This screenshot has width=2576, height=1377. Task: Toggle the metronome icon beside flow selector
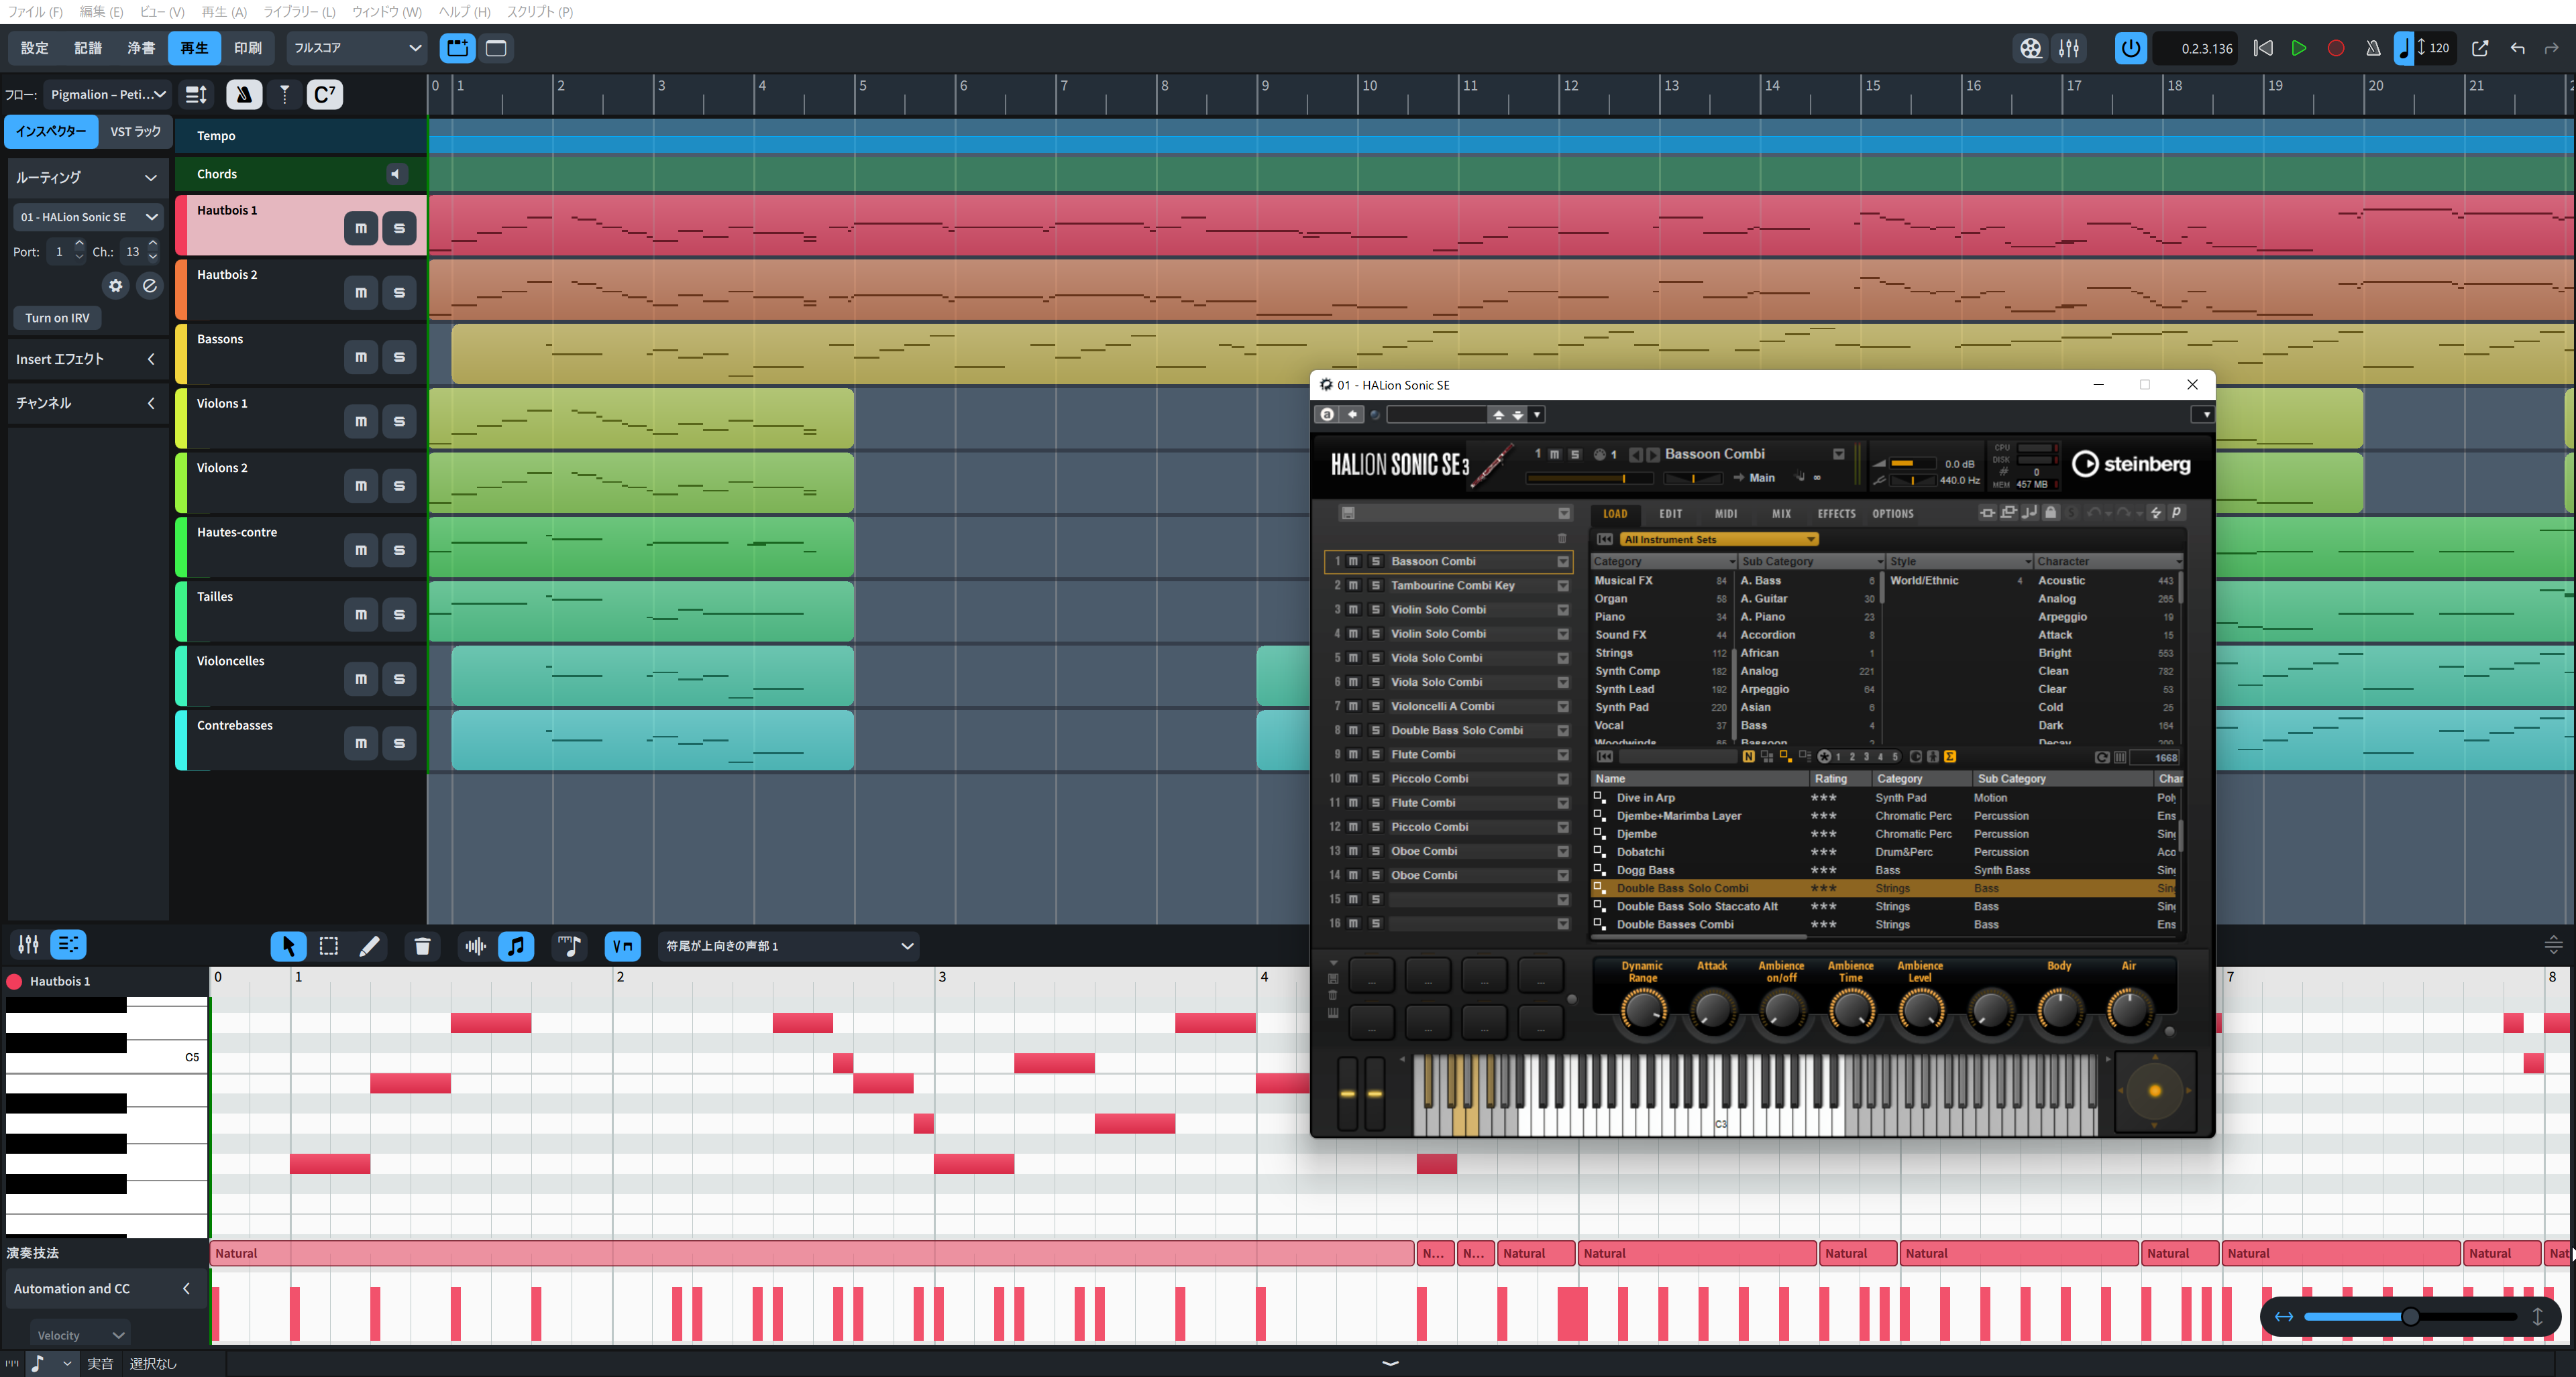coord(243,94)
